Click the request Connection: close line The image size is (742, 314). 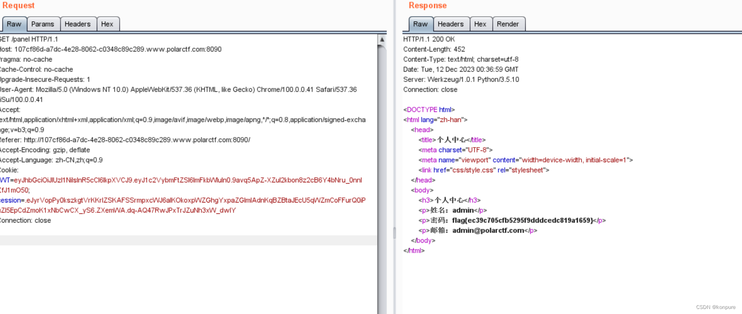pos(26,220)
